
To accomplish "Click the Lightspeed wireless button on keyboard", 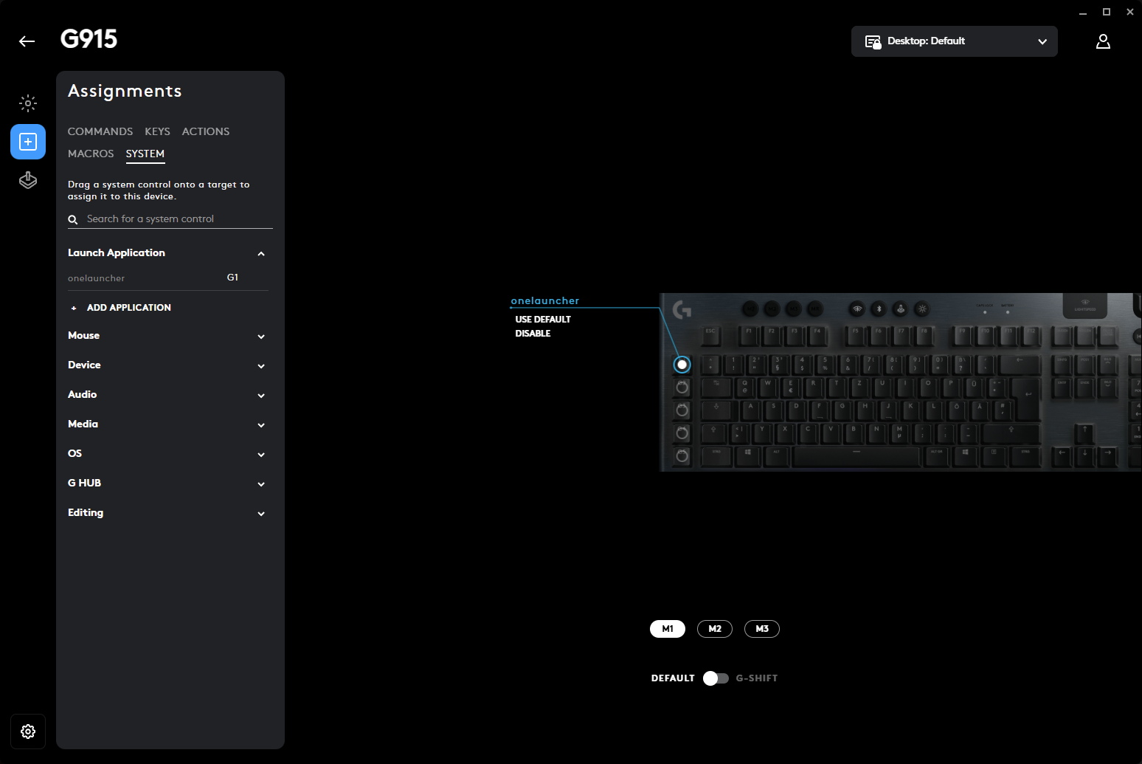I will [856, 309].
